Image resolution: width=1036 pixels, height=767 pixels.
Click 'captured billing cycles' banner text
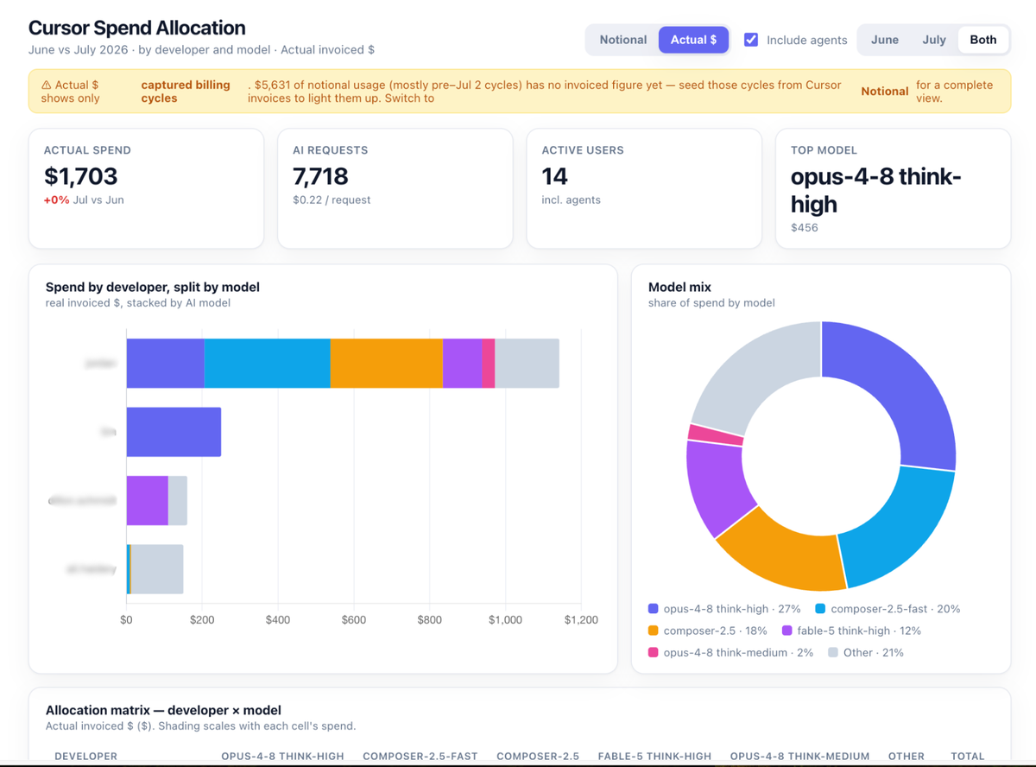point(186,92)
